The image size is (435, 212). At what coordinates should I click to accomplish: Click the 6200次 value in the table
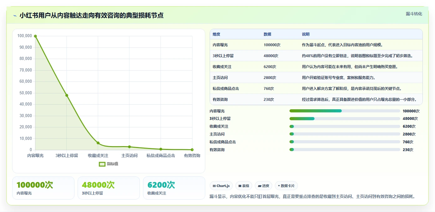point(270,67)
